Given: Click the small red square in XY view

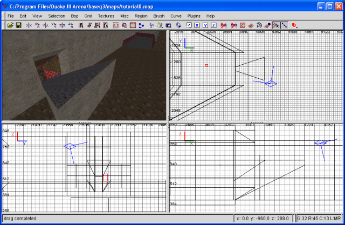Looking at the screenshot, I should coord(206,65).
